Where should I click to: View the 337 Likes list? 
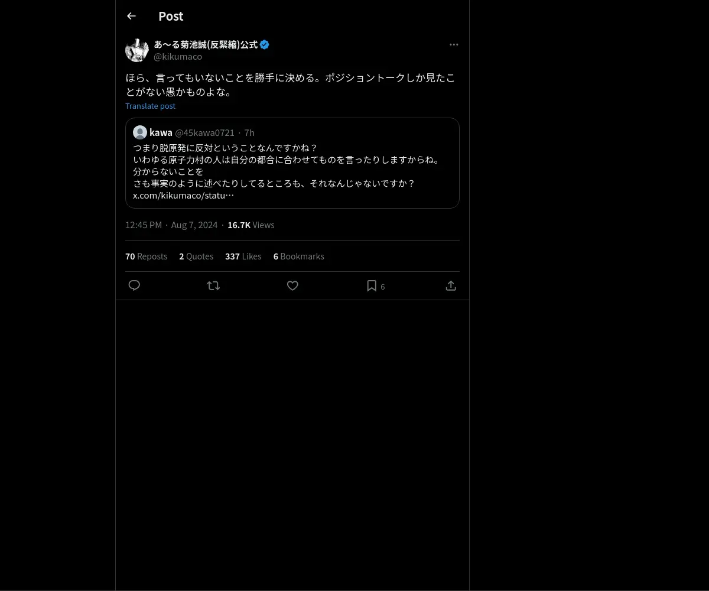click(x=243, y=256)
